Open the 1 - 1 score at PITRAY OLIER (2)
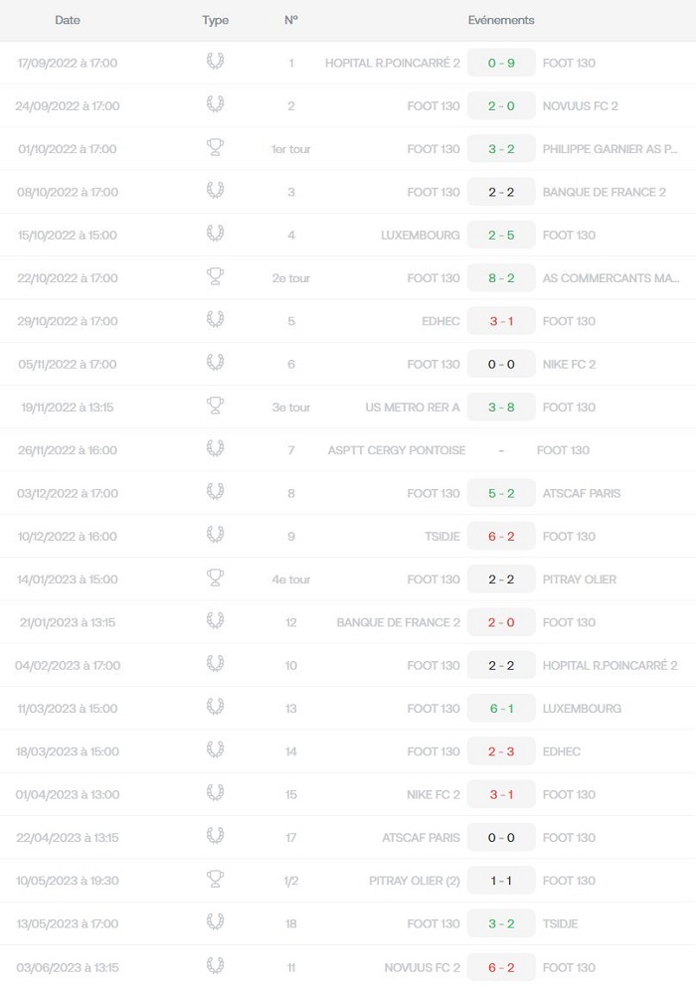 tap(501, 881)
